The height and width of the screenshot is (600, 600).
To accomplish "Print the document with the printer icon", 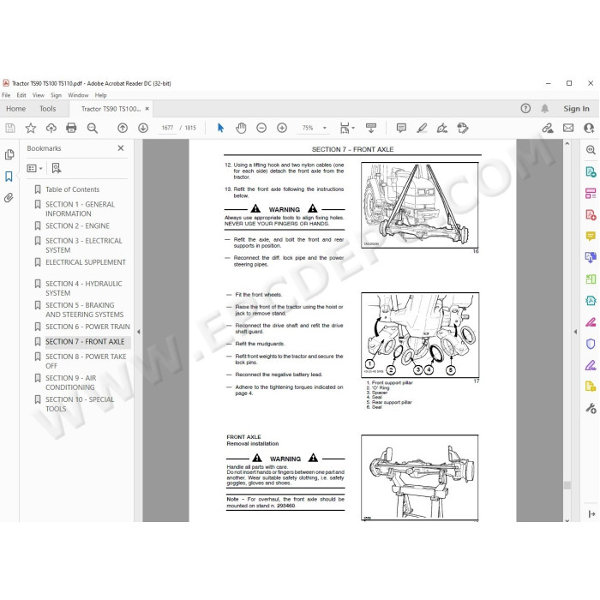I will coord(71,128).
